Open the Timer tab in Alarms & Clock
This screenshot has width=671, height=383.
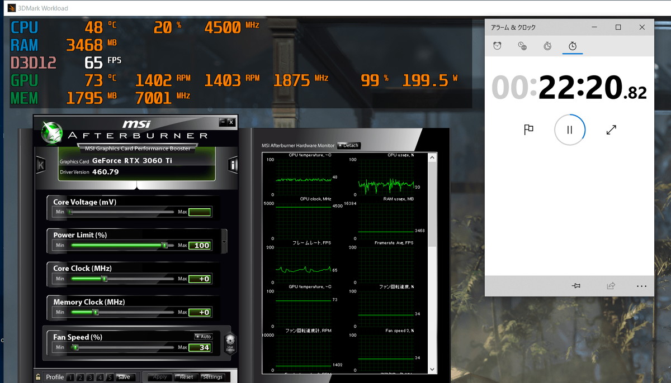pos(547,46)
